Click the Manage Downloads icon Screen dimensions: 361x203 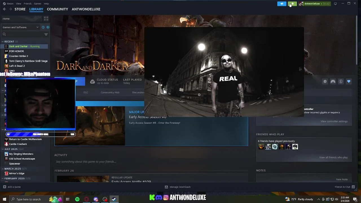tap(166, 187)
